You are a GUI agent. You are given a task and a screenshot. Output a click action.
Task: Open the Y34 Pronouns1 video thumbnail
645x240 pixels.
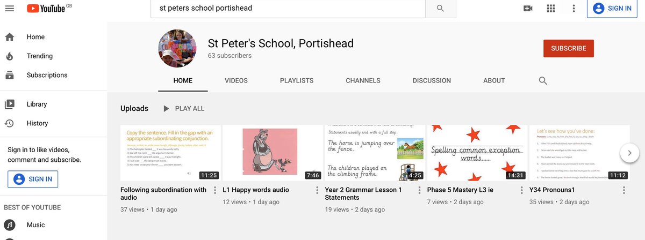tap(579, 153)
